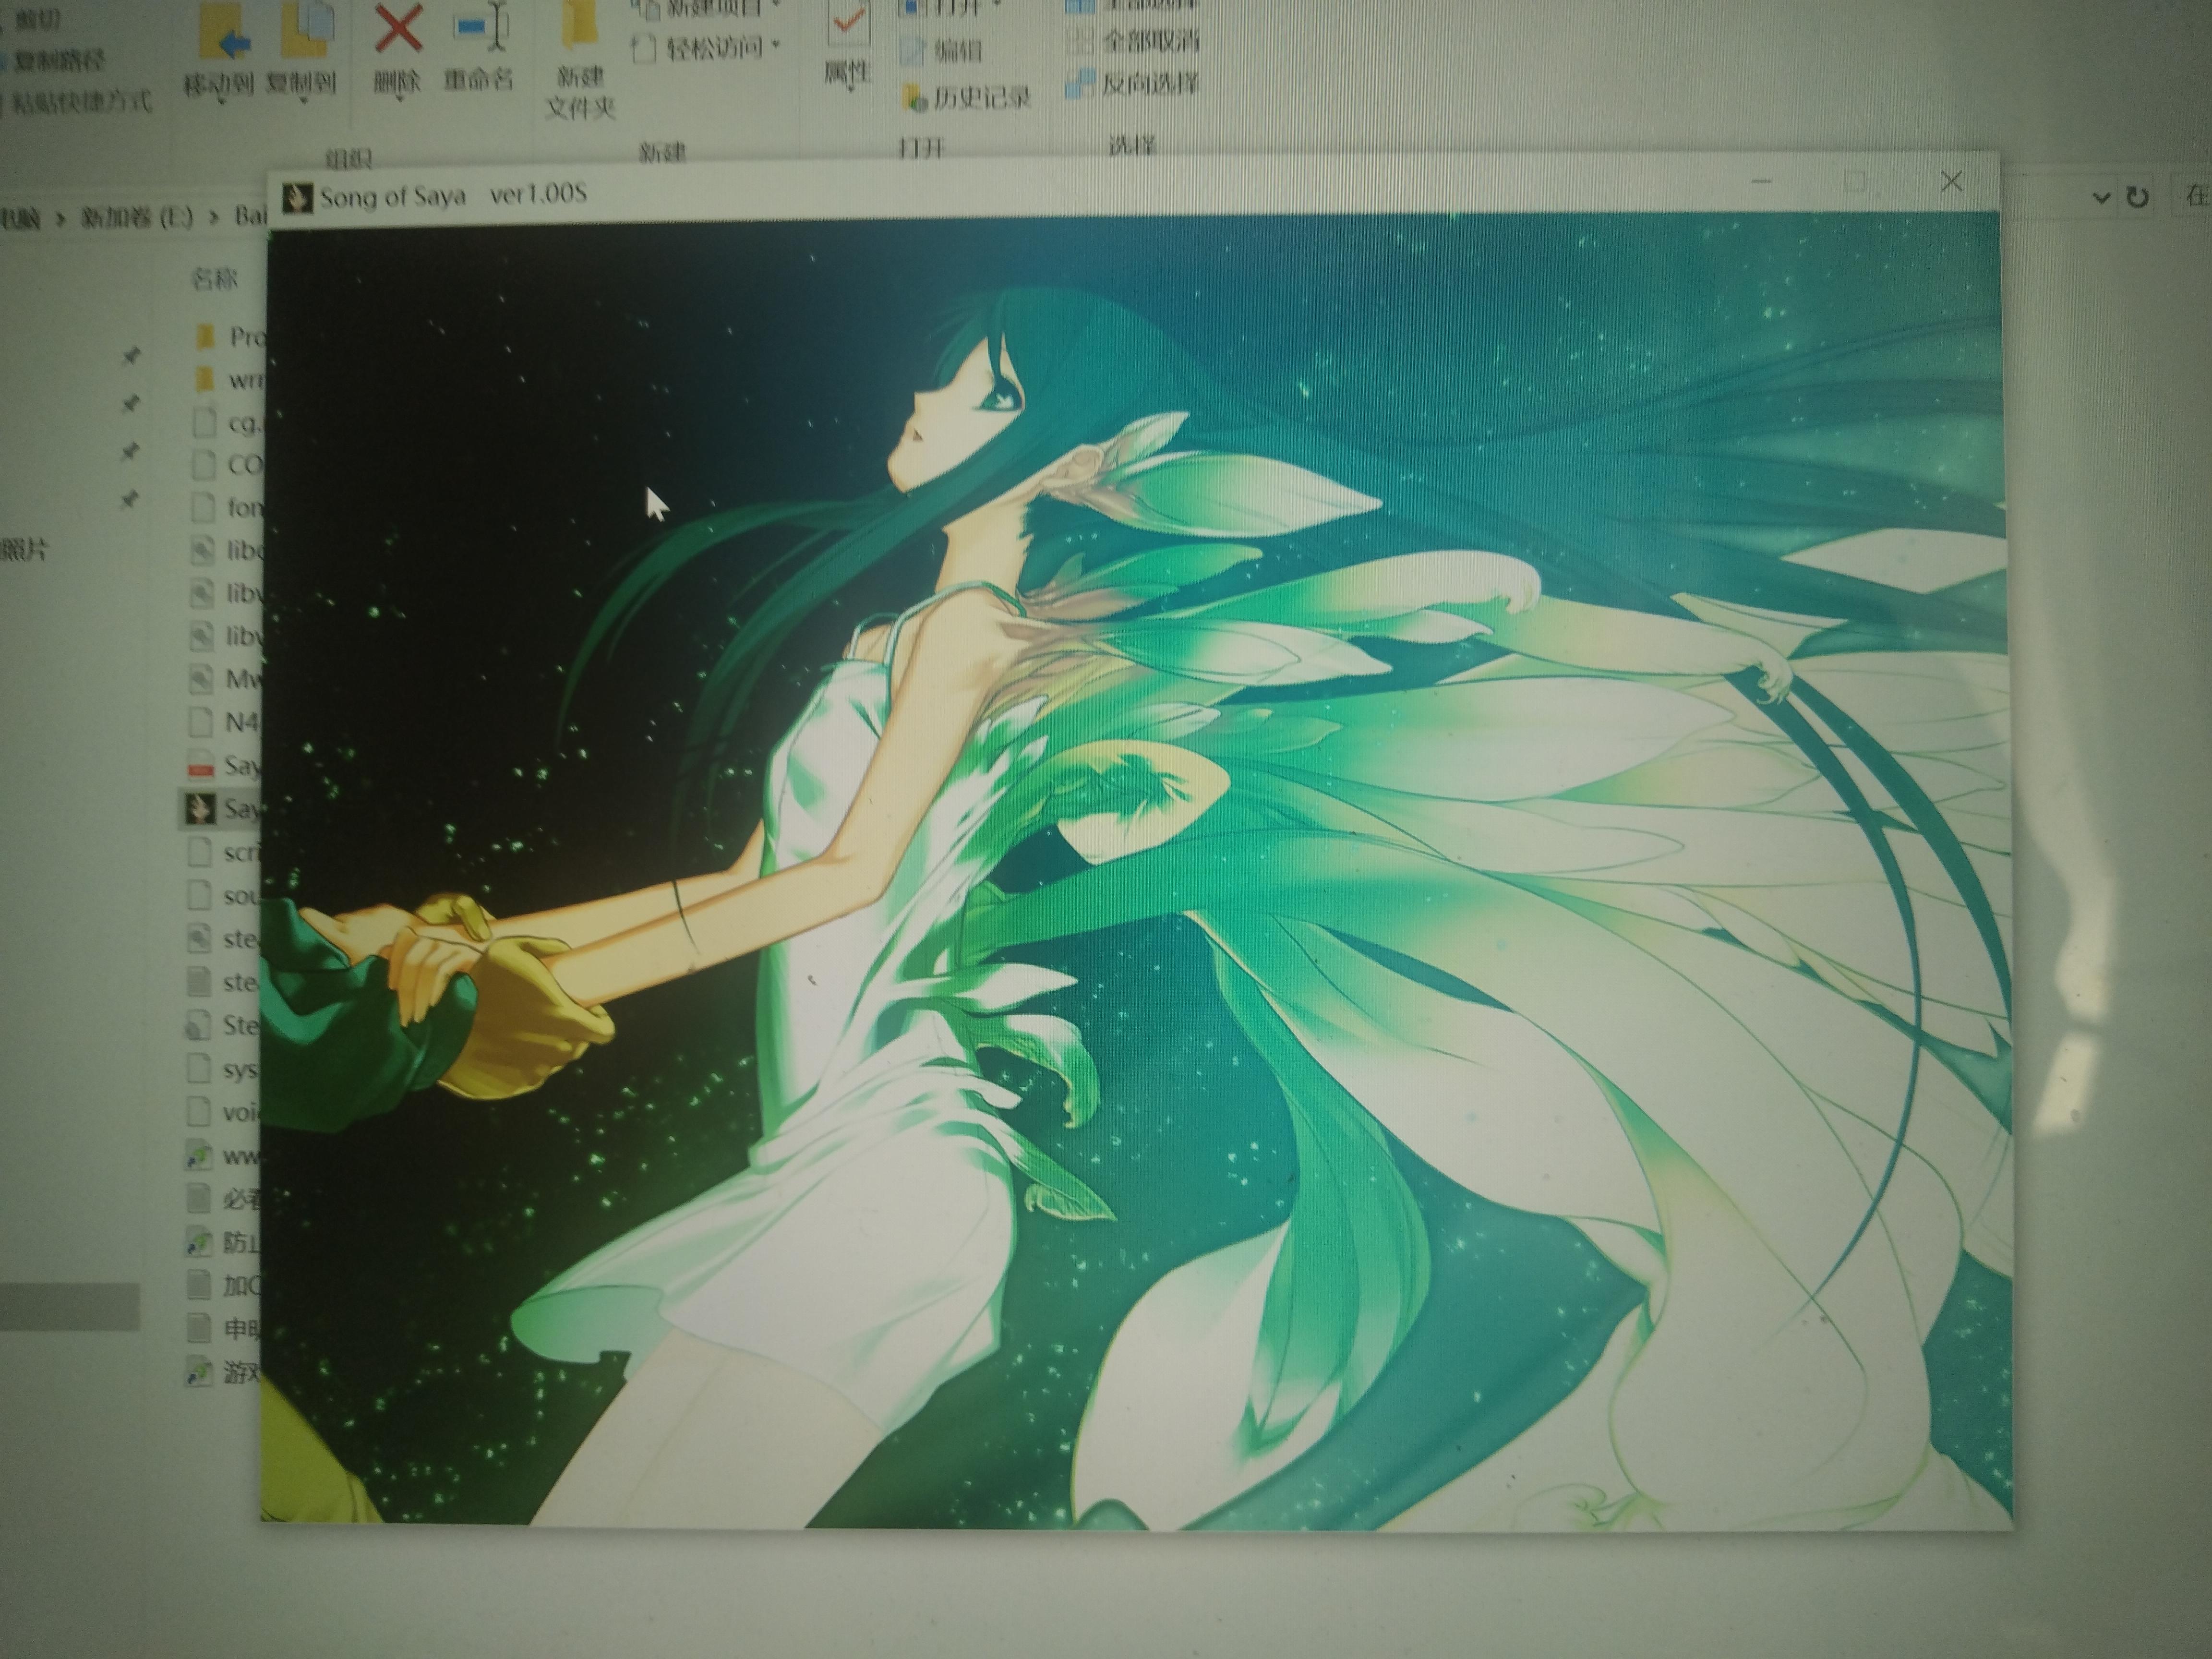This screenshot has height=1659, width=2212.
Task: Click the 'Bai' breadcrumb folder segment
Action: click(x=251, y=216)
